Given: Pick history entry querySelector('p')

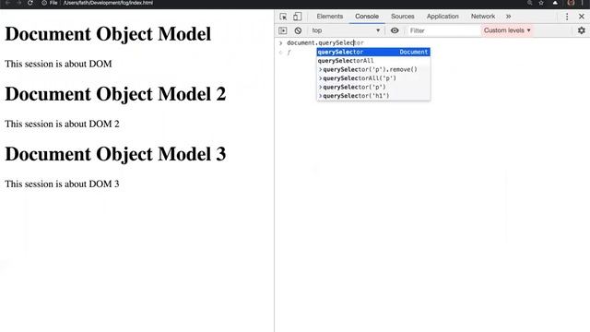Looking at the screenshot, I should click(373, 87).
